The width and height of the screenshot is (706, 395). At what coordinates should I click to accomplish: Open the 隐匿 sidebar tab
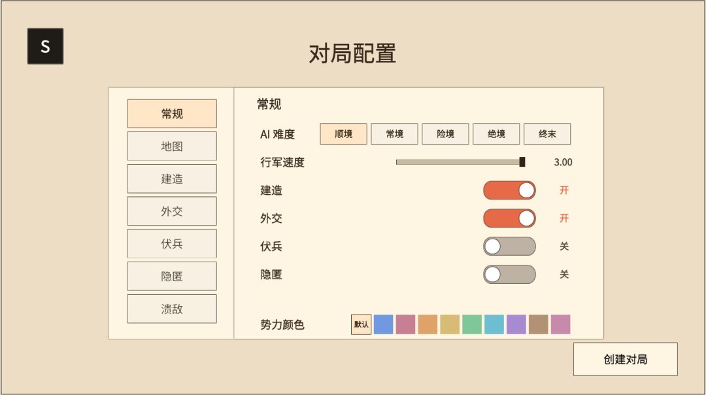click(x=171, y=276)
